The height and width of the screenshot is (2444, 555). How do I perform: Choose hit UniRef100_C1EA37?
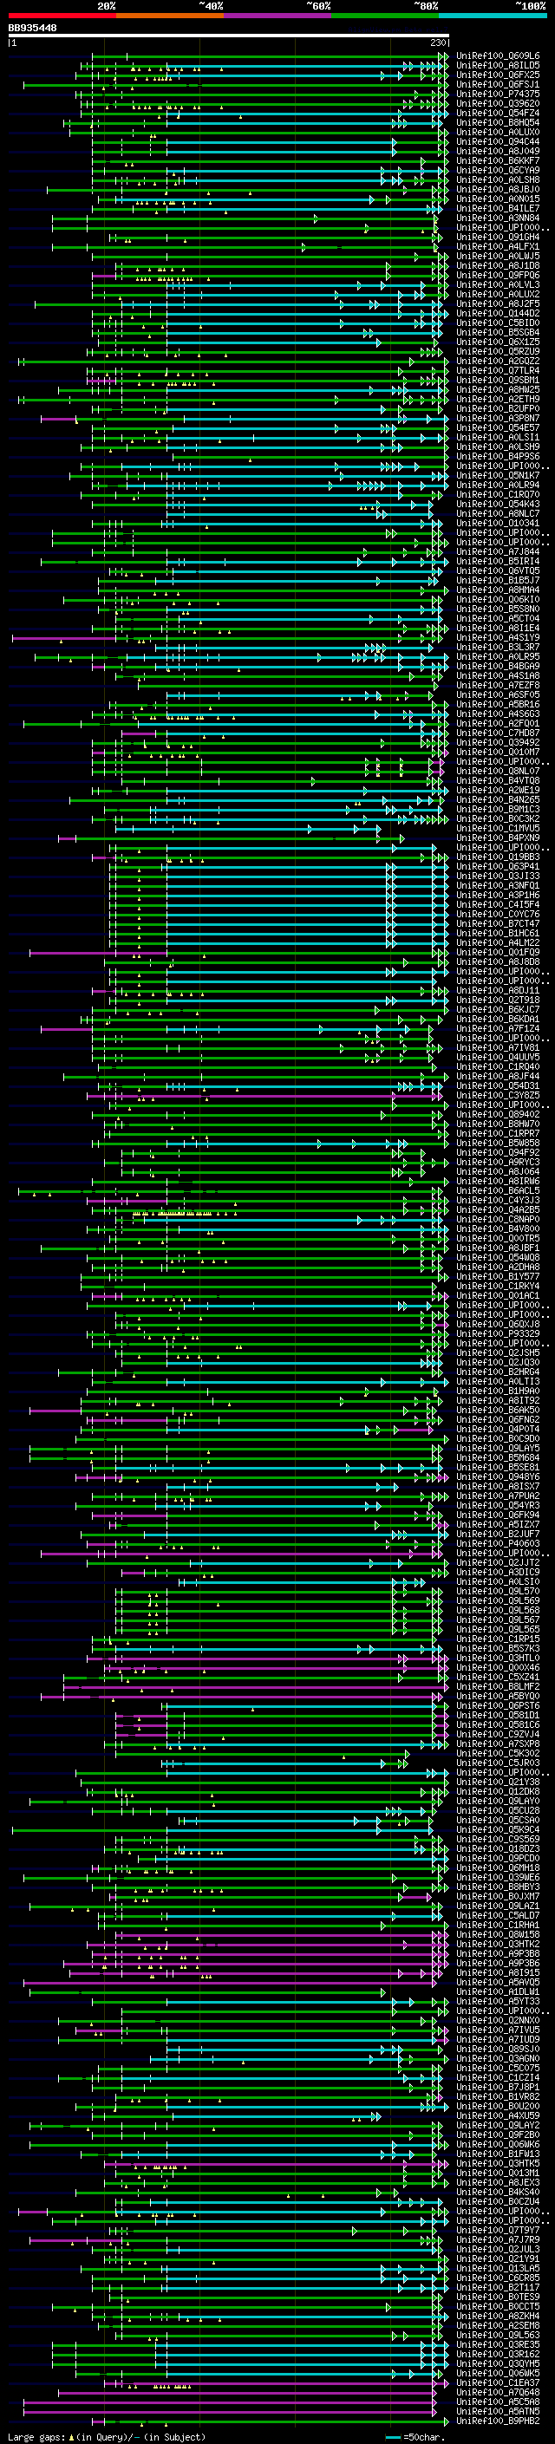pos(498,2382)
